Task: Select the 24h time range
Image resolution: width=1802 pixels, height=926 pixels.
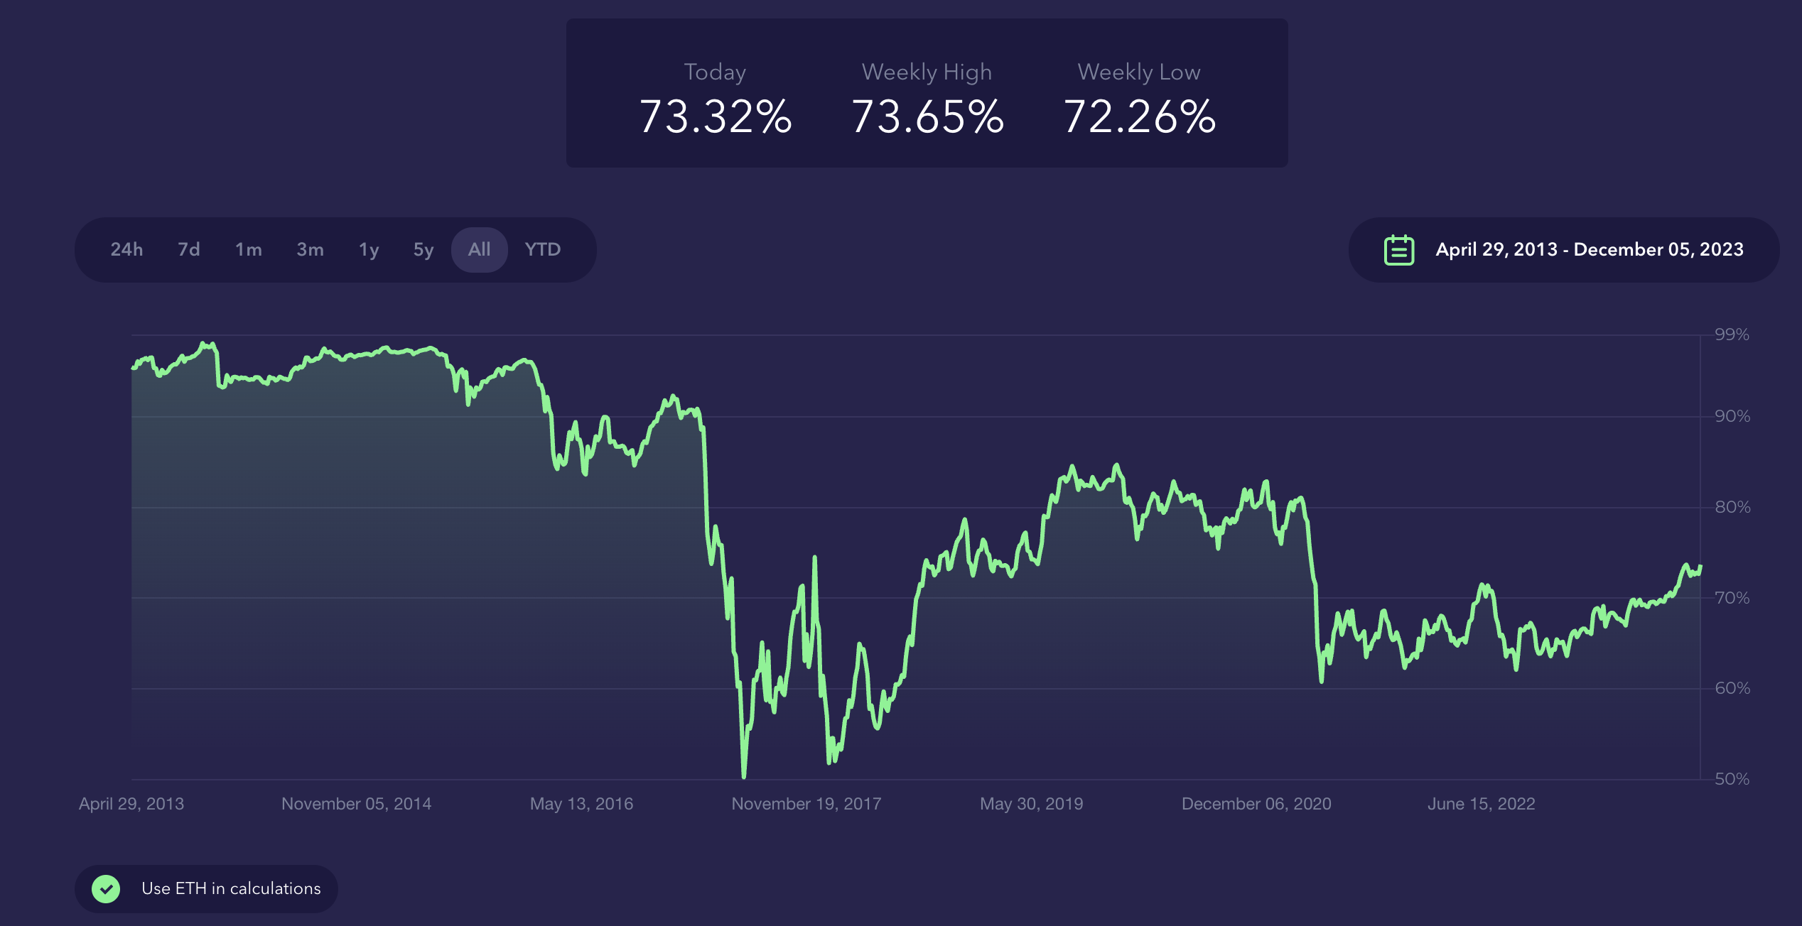Action: tap(126, 250)
